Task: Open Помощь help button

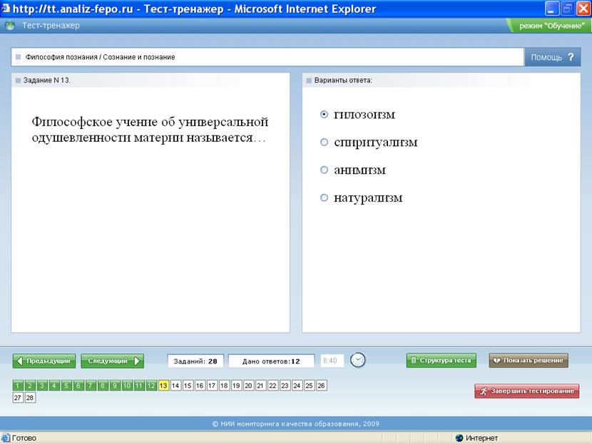Action: [x=552, y=57]
